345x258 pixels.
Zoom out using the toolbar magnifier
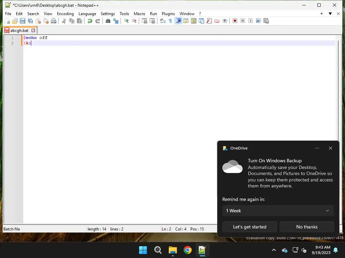(x=134, y=21)
